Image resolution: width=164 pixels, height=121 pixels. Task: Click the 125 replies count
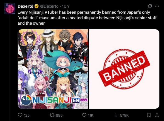(27, 115)
